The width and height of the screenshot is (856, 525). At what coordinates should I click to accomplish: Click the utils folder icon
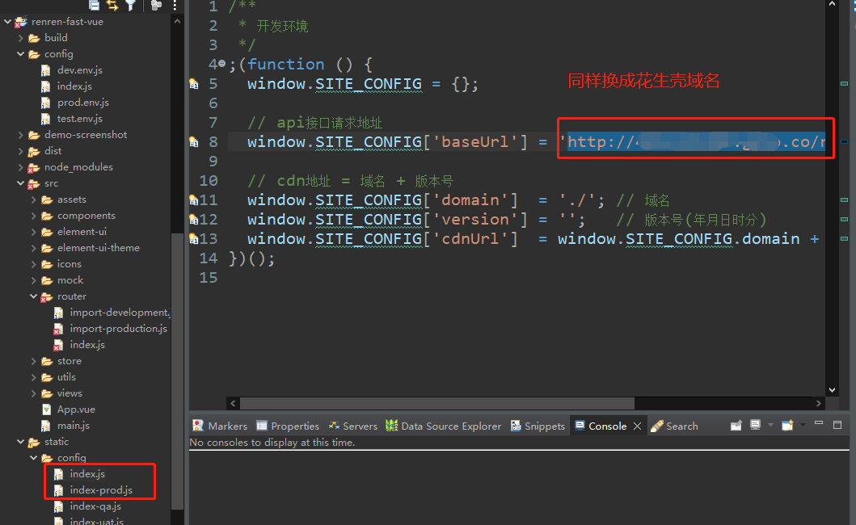point(48,377)
